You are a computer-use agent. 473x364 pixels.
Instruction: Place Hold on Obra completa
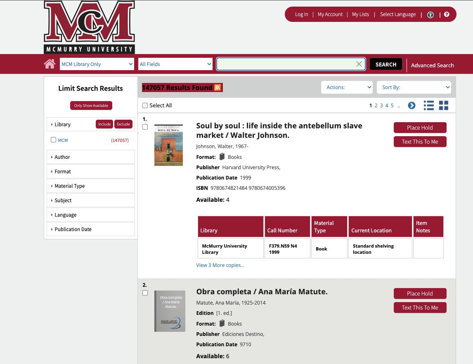click(x=420, y=293)
